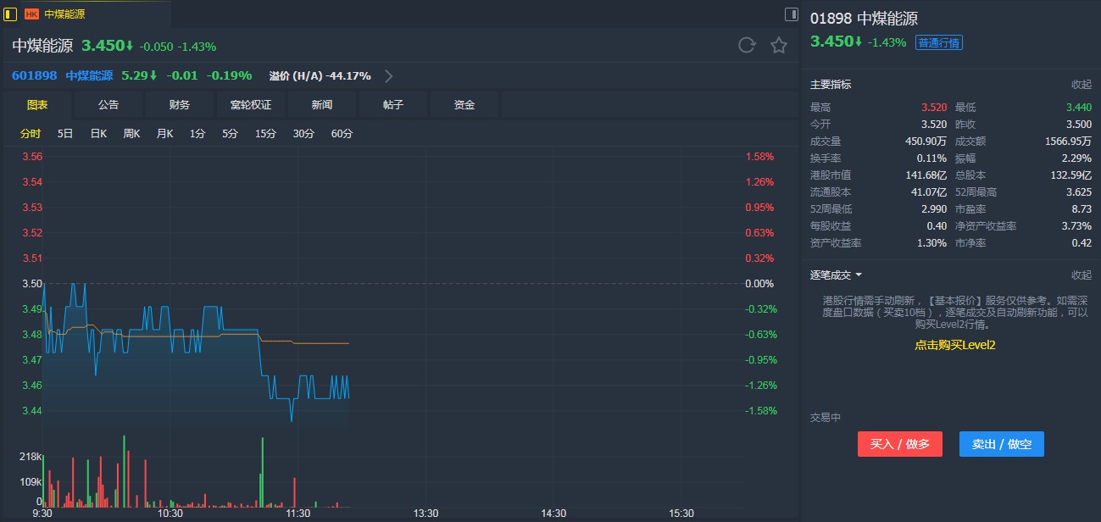Screen dimensions: 1101x522
Task: Switch chart to 5日 view
Action: (x=65, y=134)
